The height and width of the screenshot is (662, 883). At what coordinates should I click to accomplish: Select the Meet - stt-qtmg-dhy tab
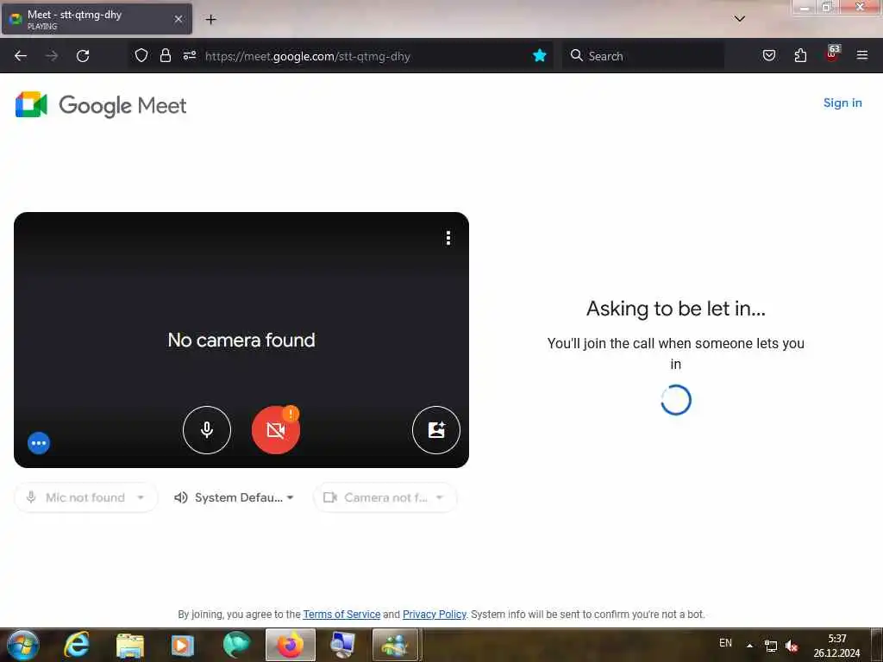[97, 19]
